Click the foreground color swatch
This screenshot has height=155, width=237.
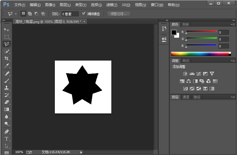174,32
